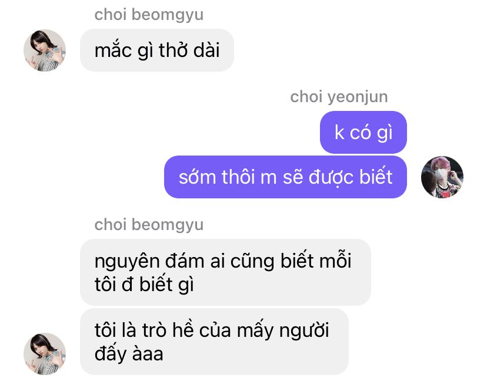The image size is (487, 385).
Task: Open choi beomgyu's avatar beside 'mắc gì thở dài'
Action: (x=45, y=50)
